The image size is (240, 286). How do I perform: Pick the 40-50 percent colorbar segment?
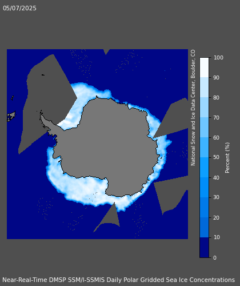(204, 168)
